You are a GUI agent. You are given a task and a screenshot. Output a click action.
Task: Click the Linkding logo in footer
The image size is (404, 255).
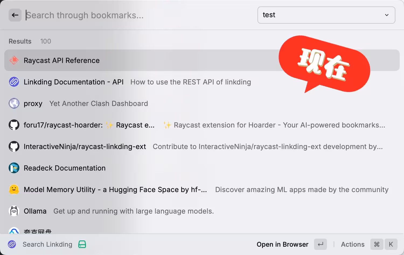click(12, 244)
